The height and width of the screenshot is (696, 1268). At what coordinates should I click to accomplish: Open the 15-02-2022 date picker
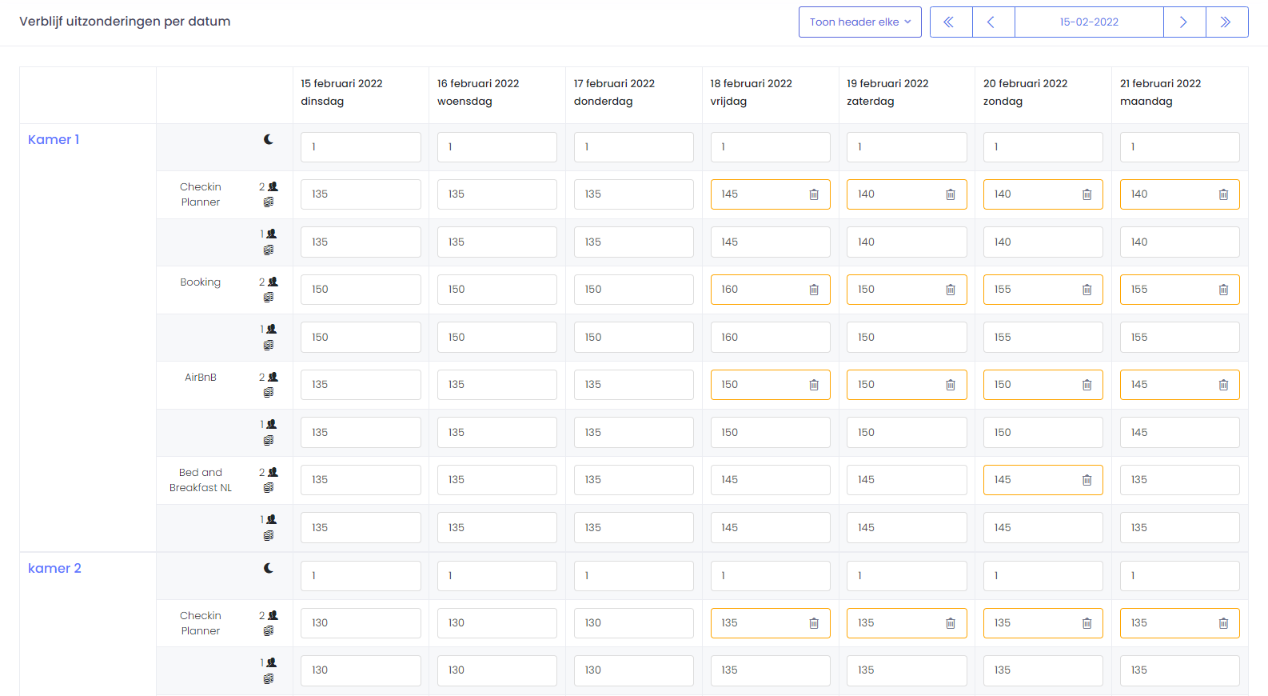pyautogui.click(x=1088, y=22)
